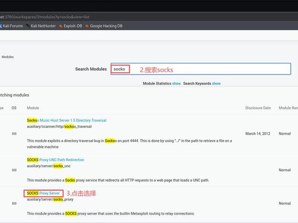Click the Modules breadcrumb

[7, 57]
